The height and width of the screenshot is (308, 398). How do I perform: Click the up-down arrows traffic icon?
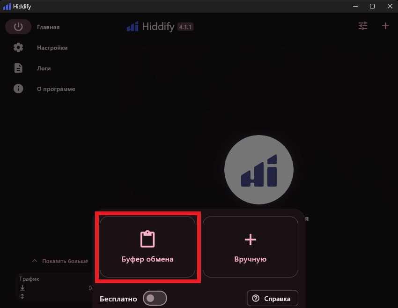tap(22, 296)
